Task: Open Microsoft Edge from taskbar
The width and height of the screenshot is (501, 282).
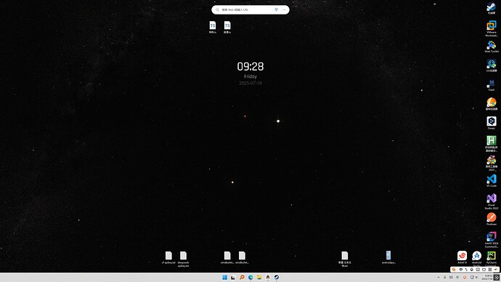Action: click(x=250, y=277)
